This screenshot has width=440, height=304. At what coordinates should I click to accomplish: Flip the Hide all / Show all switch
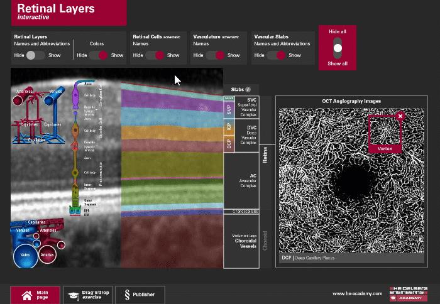pyautogui.click(x=338, y=48)
